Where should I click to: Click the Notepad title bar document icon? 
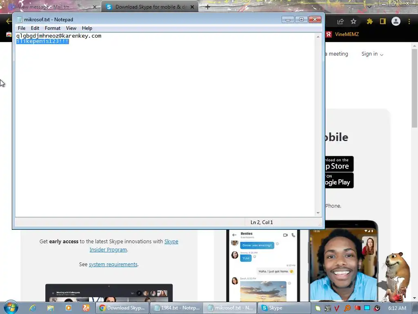pos(20,19)
